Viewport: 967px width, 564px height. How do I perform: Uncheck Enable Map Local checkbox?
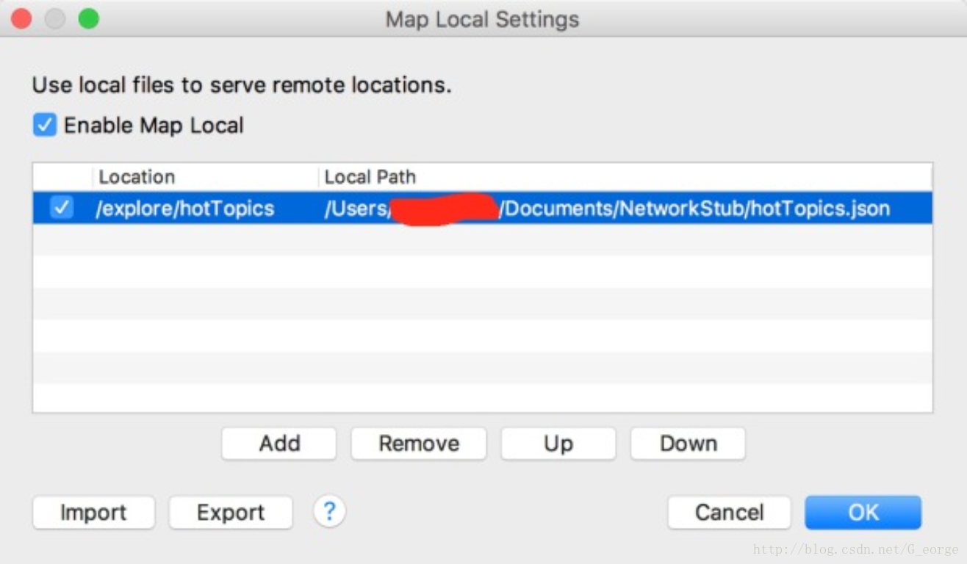(44, 125)
